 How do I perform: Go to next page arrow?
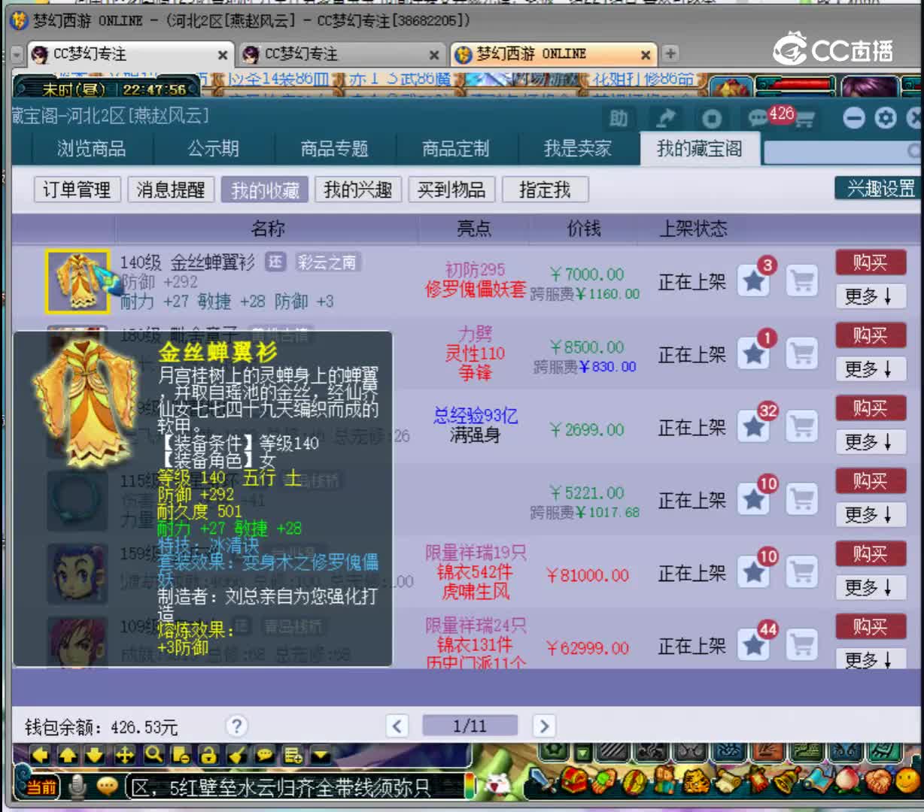pyautogui.click(x=543, y=726)
